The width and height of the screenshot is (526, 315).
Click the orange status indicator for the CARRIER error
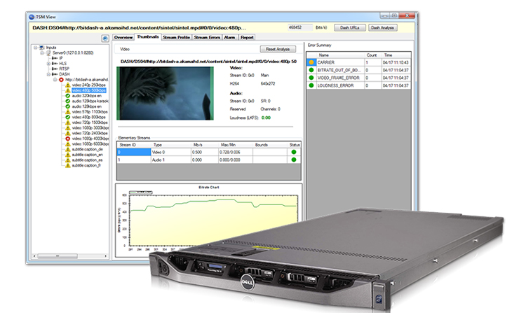pos(313,62)
